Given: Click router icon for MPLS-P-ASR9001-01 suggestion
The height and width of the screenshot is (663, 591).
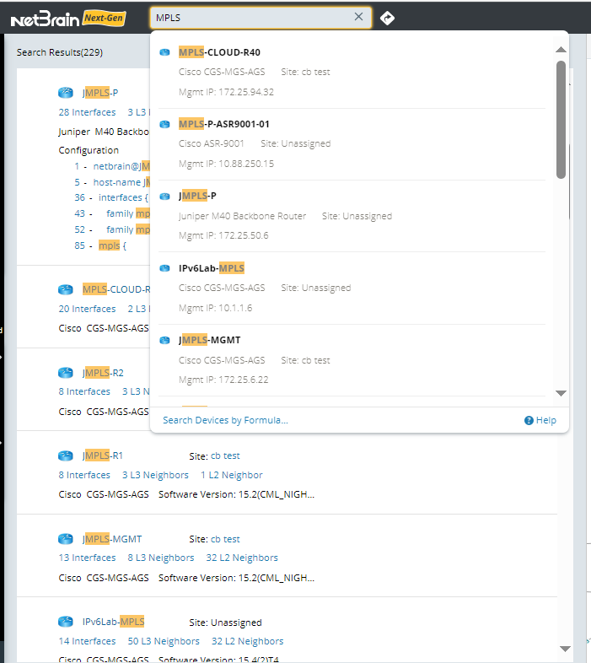Looking at the screenshot, I should (165, 124).
